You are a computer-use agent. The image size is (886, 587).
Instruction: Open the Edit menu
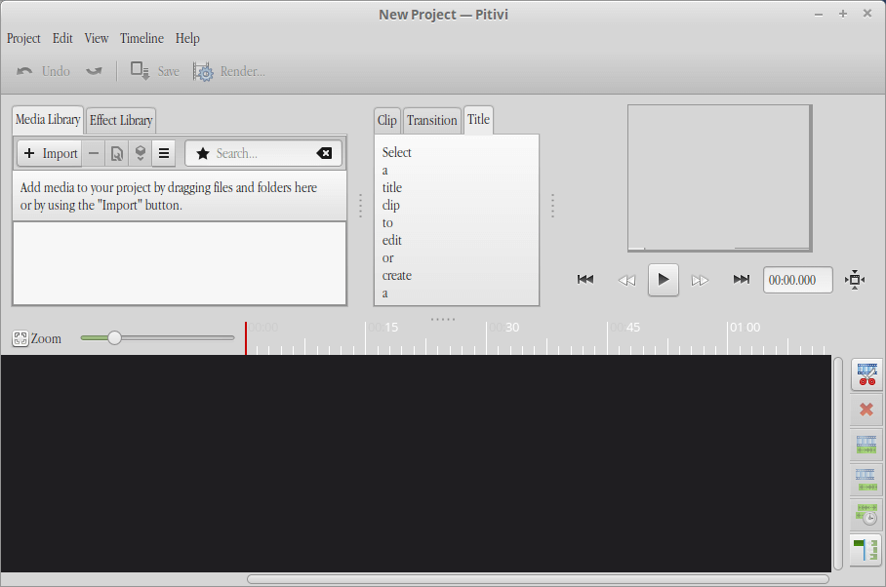coord(62,38)
